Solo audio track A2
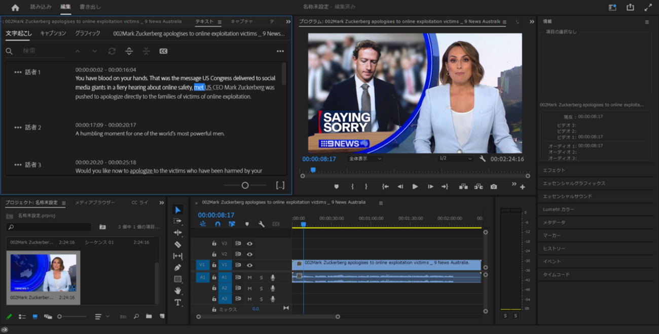The image size is (659, 334). [262, 288]
